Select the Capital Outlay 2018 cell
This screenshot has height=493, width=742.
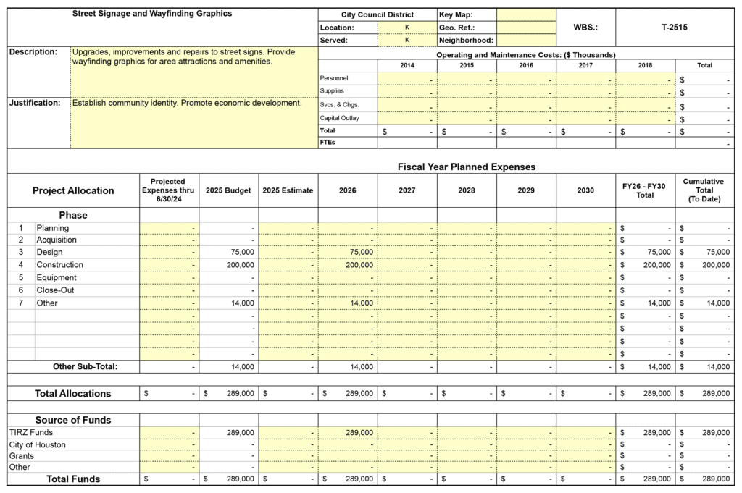[x=645, y=118]
